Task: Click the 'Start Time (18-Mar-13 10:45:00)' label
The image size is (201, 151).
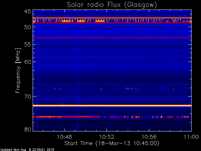Action: click(112, 143)
